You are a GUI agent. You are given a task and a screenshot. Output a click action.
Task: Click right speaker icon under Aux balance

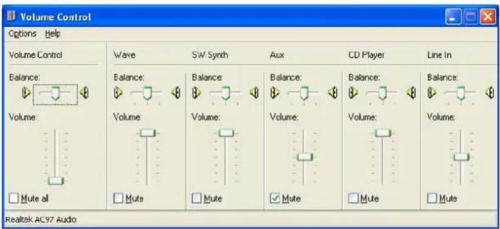pos(333,92)
